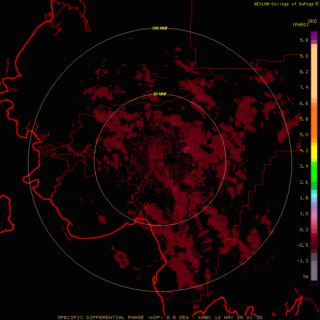Click the 9.0 scale value
The height and width of the screenshot is (320, 320).
click(304, 56)
